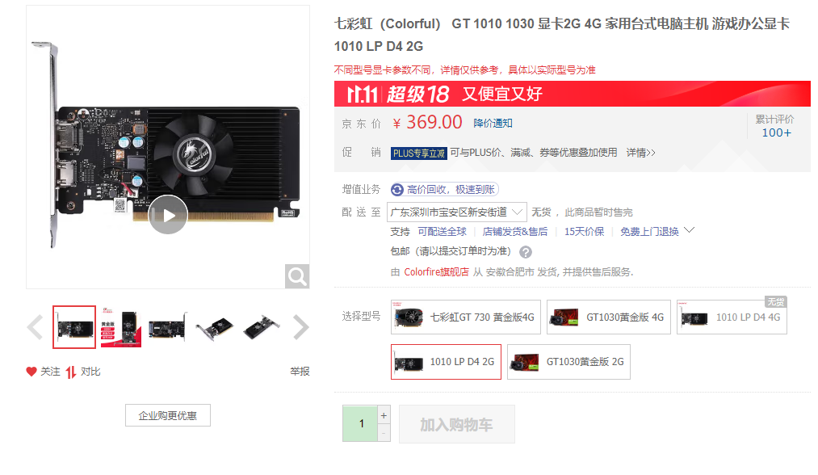818x475 pixels.
Task: Select the GT1030黄金版 4G model option
Action: point(609,317)
